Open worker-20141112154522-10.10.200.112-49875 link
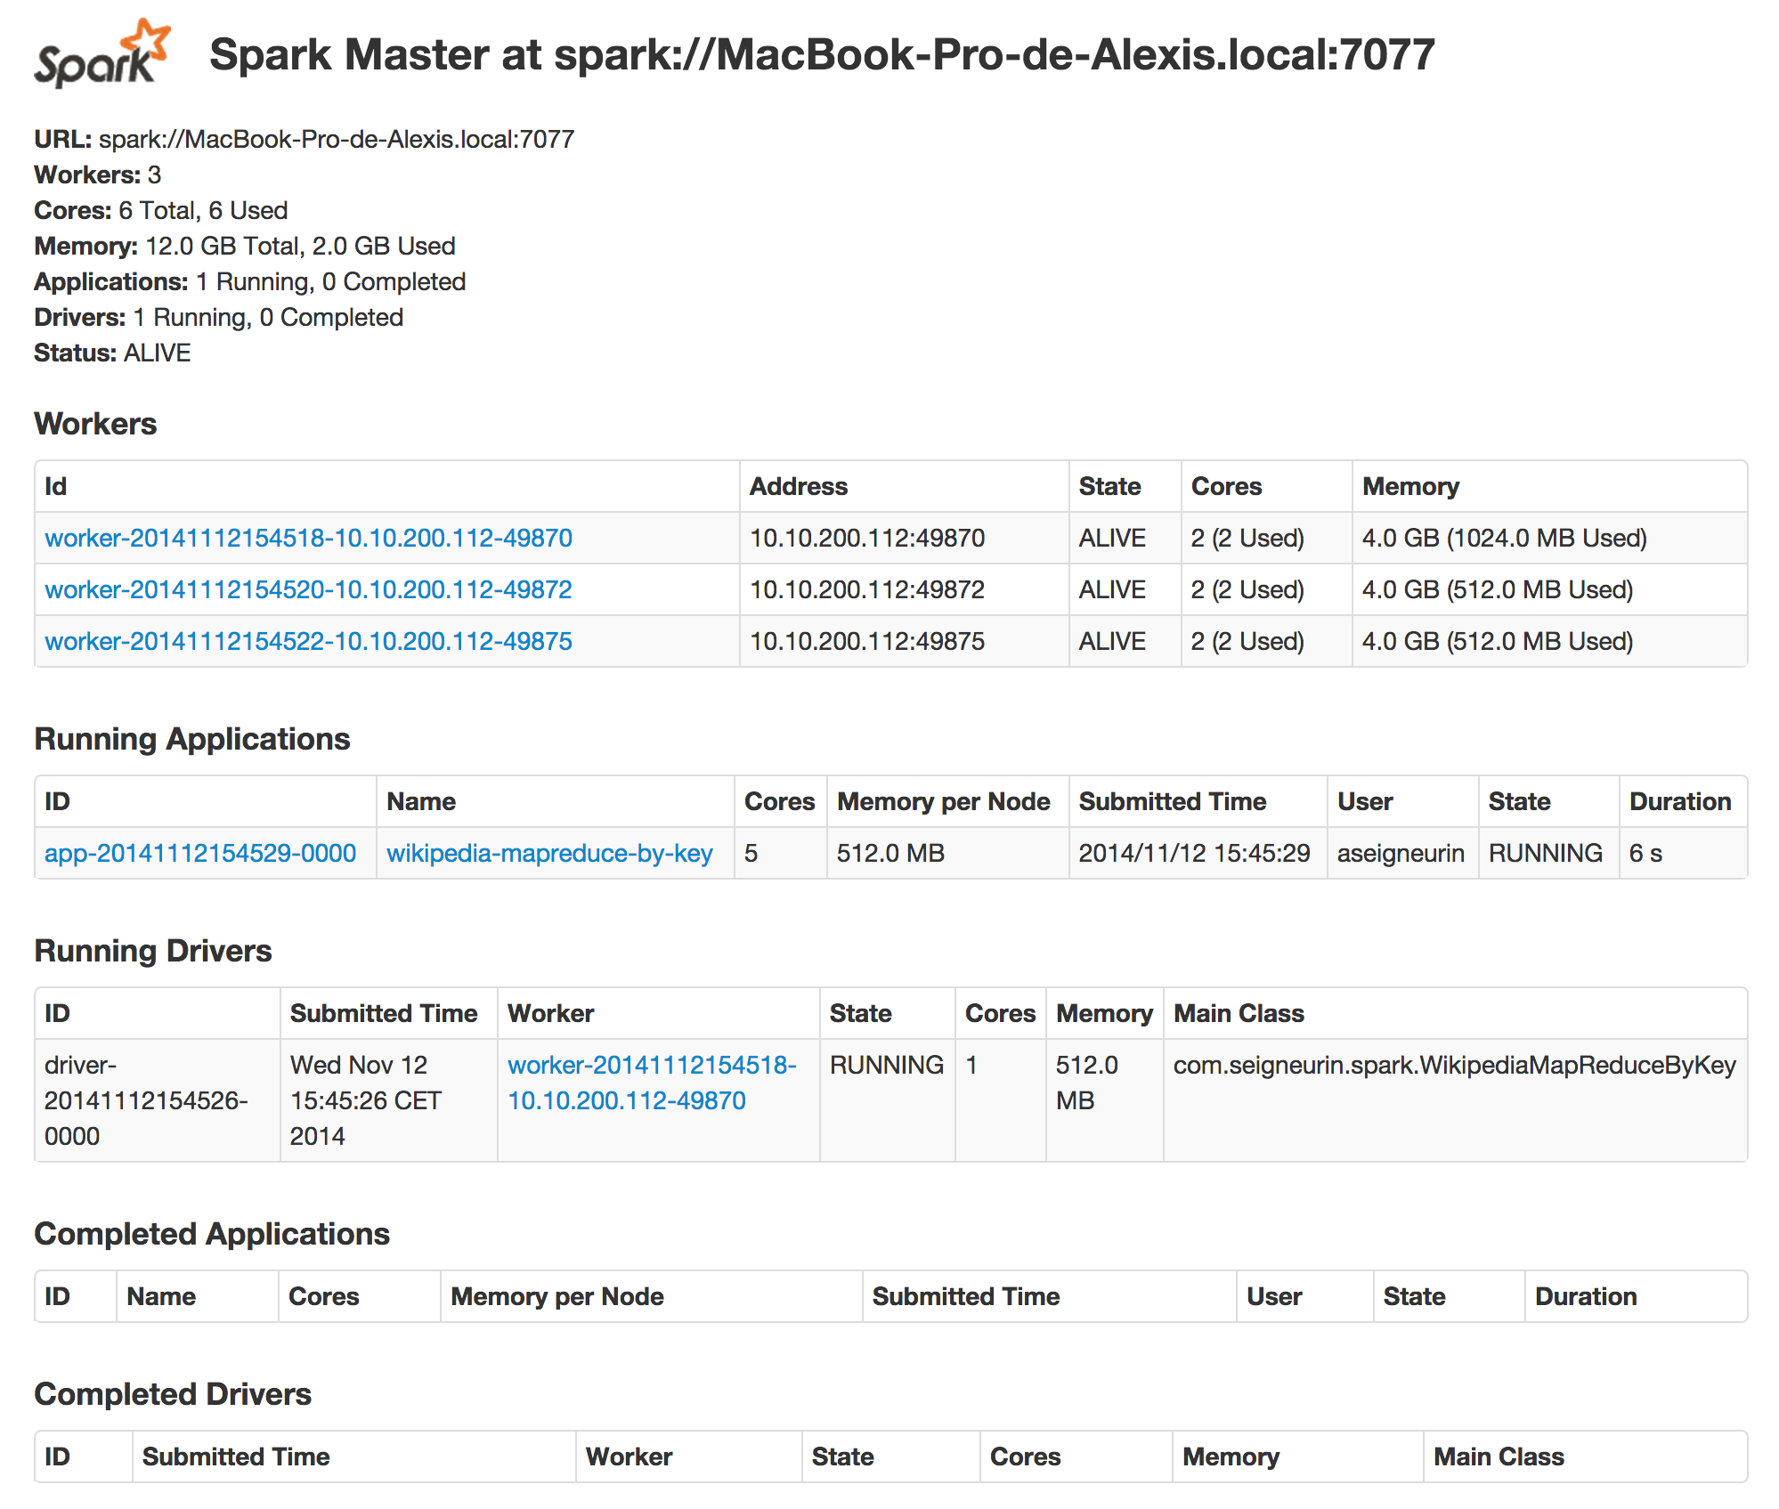 click(308, 641)
